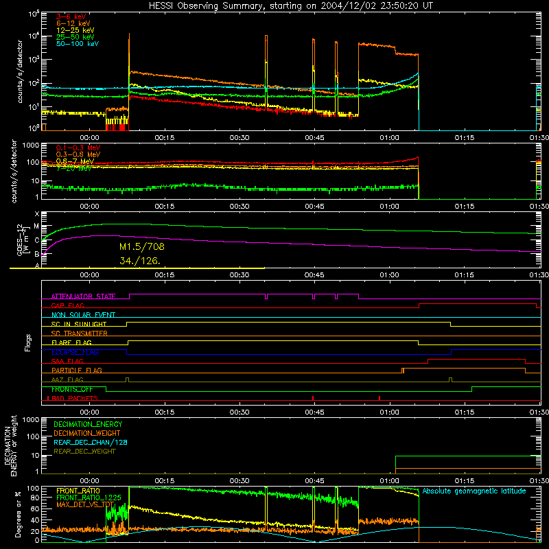Click the C class label on GOES axis

coord(37,241)
